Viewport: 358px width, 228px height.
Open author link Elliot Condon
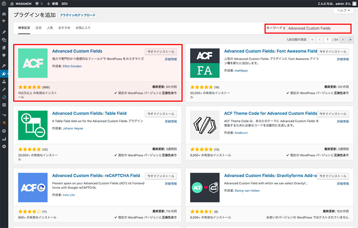coord(72,66)
